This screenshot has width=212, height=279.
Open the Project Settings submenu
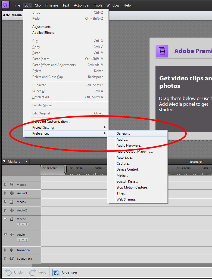pyautogui.click(x=66, y=128)
